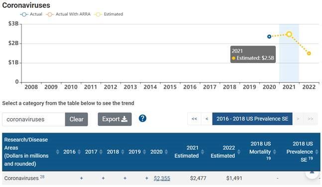Click the $2,477 cell for 2021 Estimated

[x=198, y=179]
